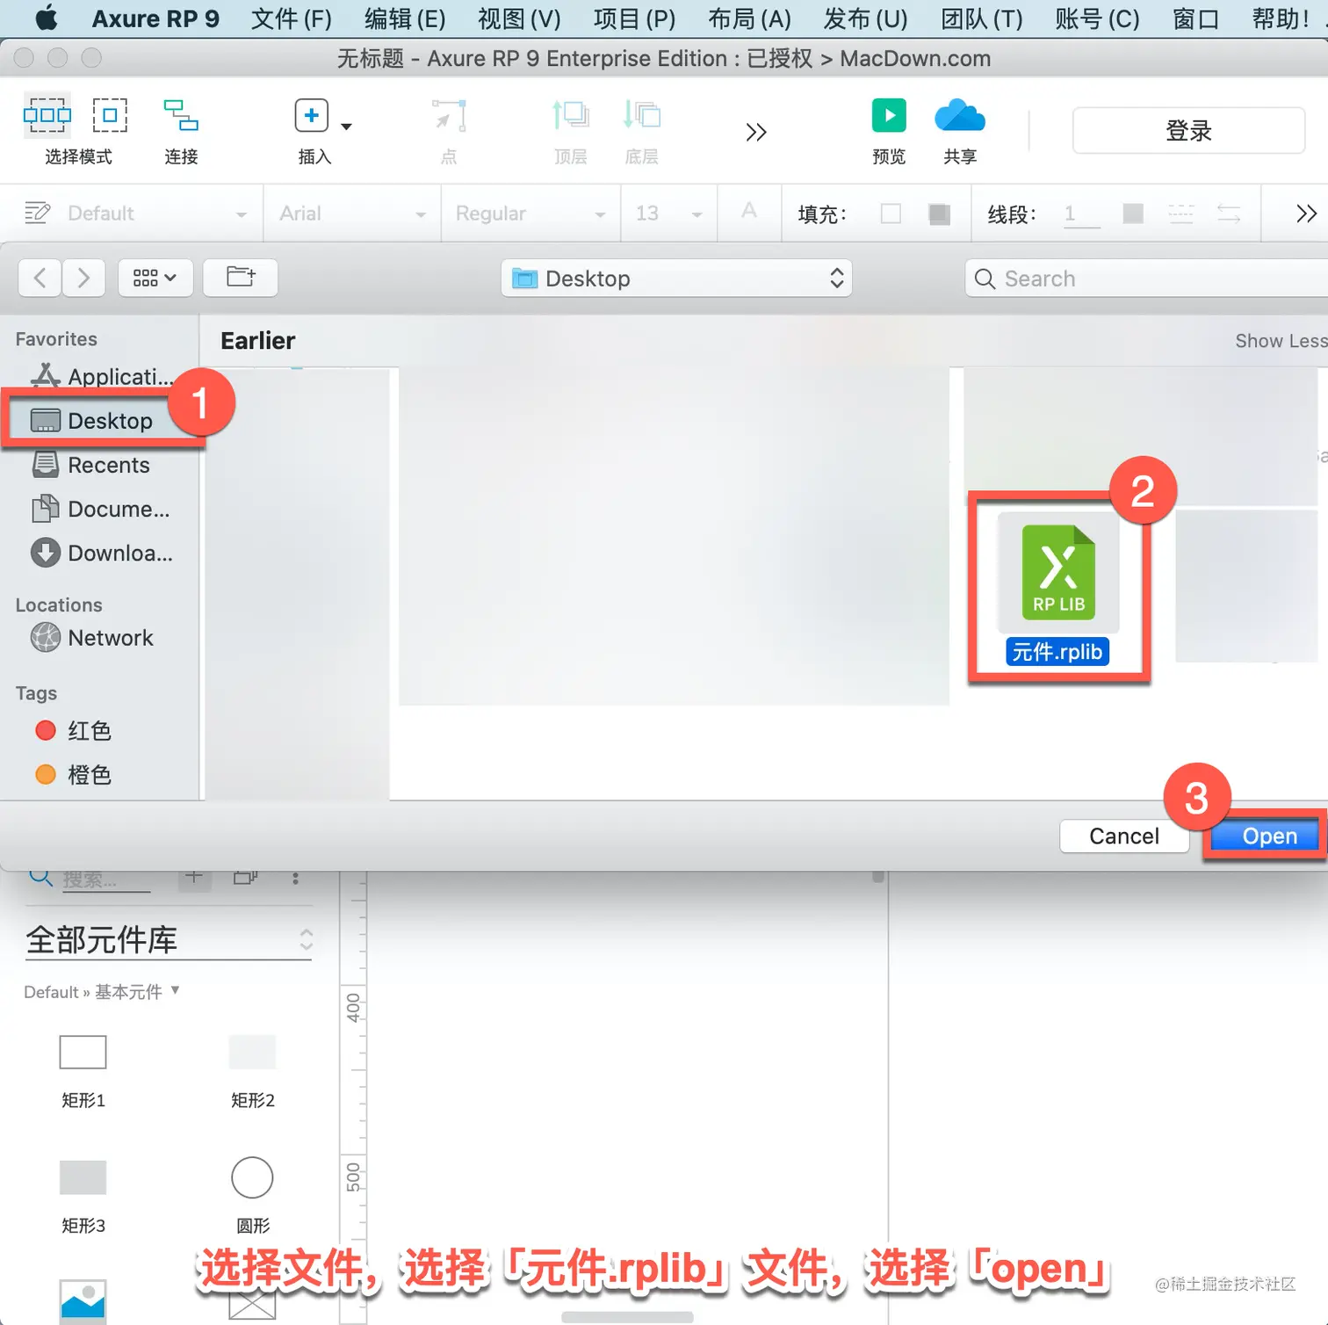Open the 视图 (V) menu
The width and height of the screenshot is (1328, 1325).
(519, 18)
